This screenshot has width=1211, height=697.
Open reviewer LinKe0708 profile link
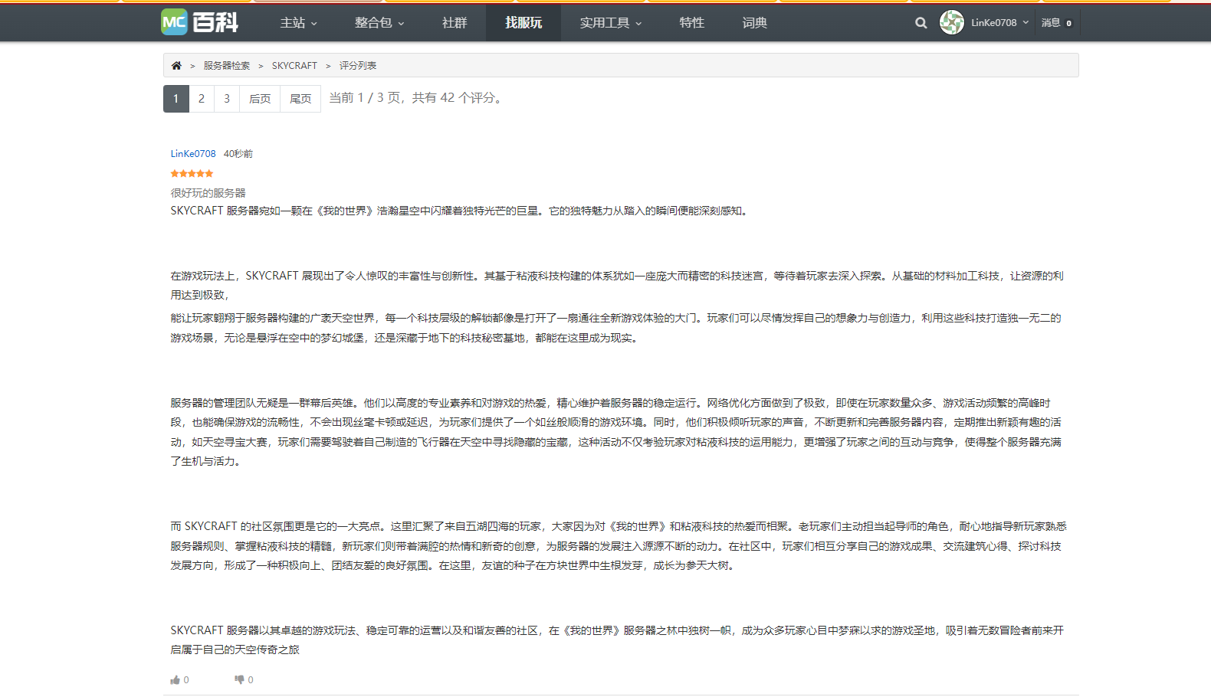click(193, 154)
